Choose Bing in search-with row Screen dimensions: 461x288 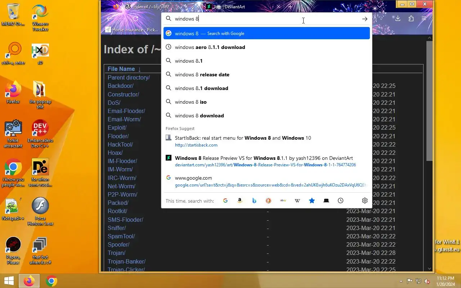[x=254, y=201]
